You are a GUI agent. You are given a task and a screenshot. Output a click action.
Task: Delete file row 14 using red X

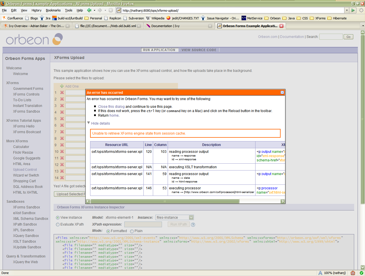click(62, 178)
